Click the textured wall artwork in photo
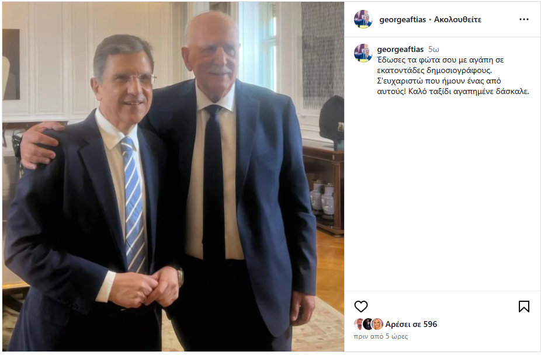The width and height of the screenshot is (541, 355). tap(322, 55)
